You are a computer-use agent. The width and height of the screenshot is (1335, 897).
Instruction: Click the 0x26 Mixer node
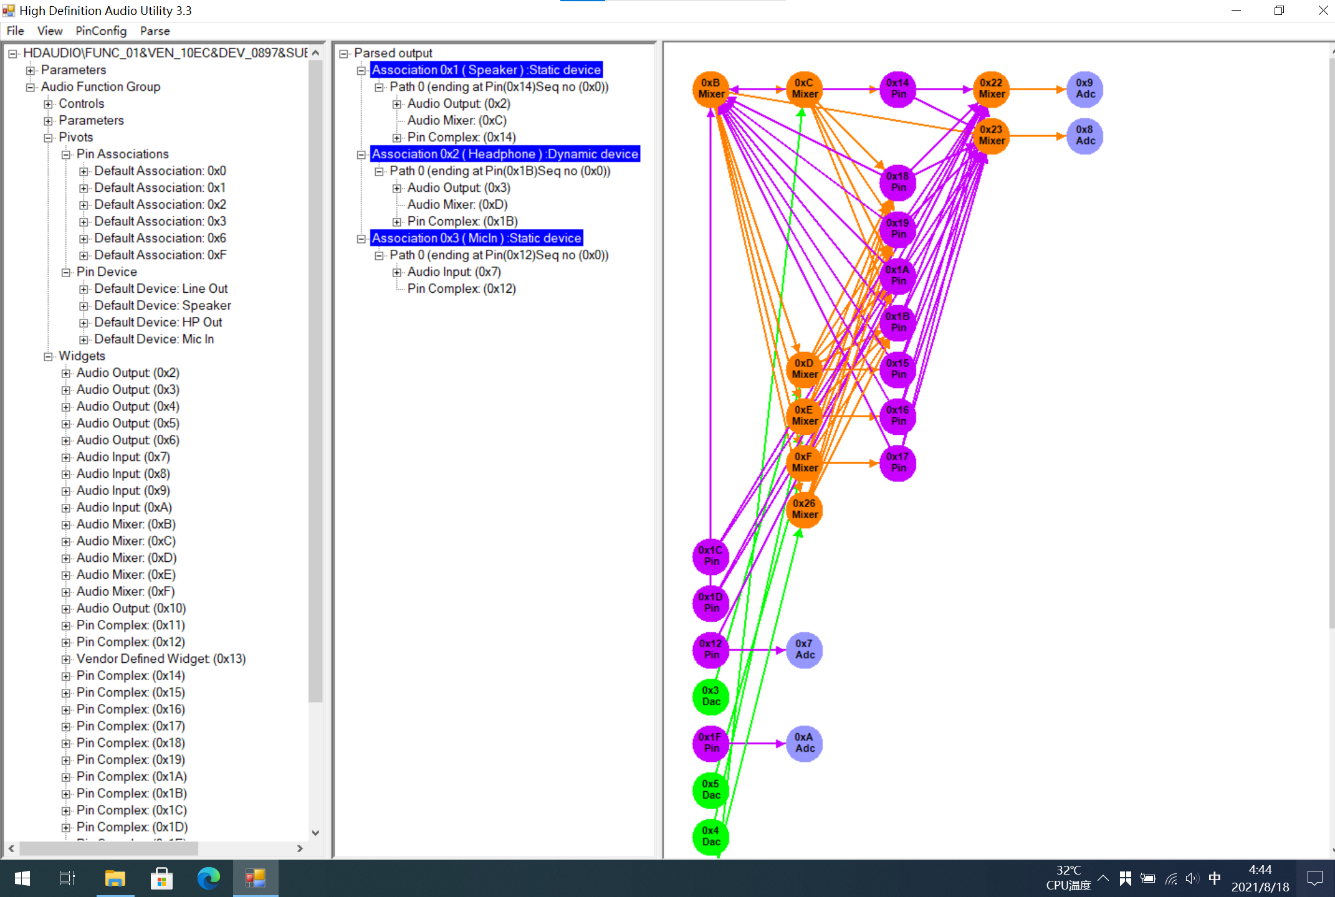click(804, 510)
